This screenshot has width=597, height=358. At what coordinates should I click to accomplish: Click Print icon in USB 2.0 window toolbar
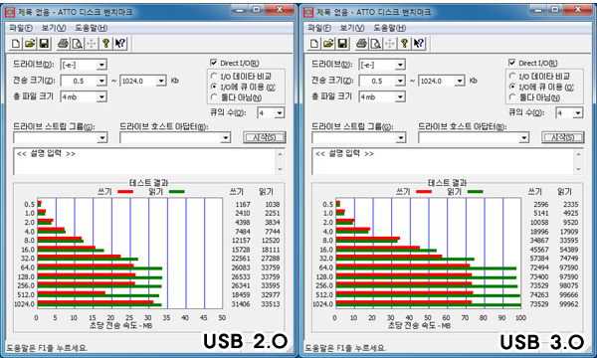64,44
